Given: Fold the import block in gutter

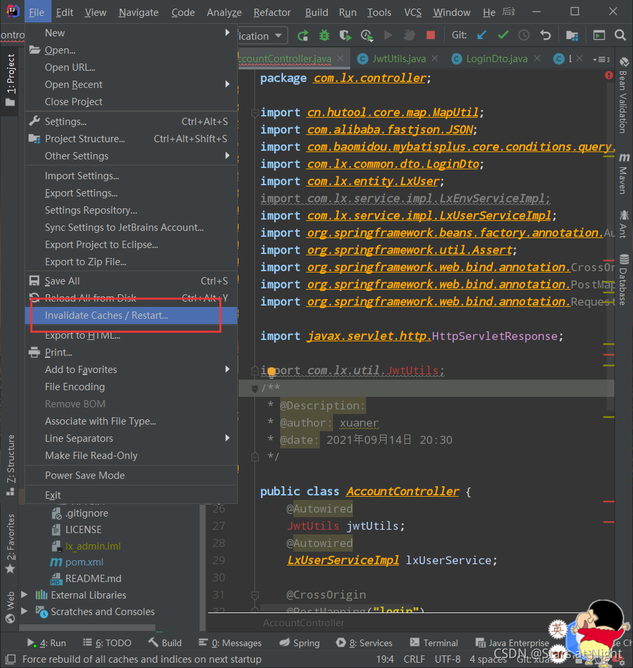Looking at the screenshot, I should [254, 113].
